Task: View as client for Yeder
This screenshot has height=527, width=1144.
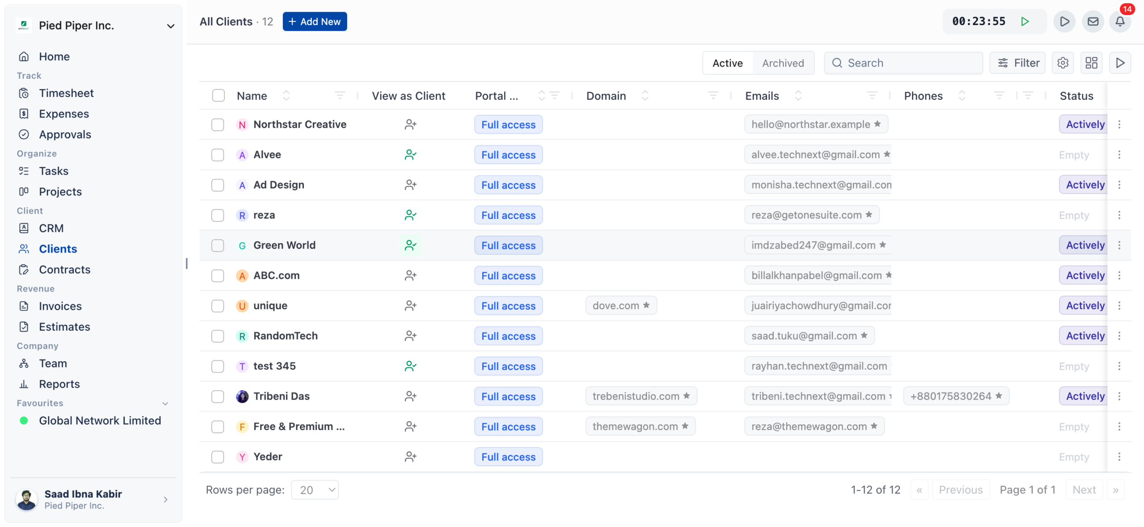Action: (x=410, y=456)
